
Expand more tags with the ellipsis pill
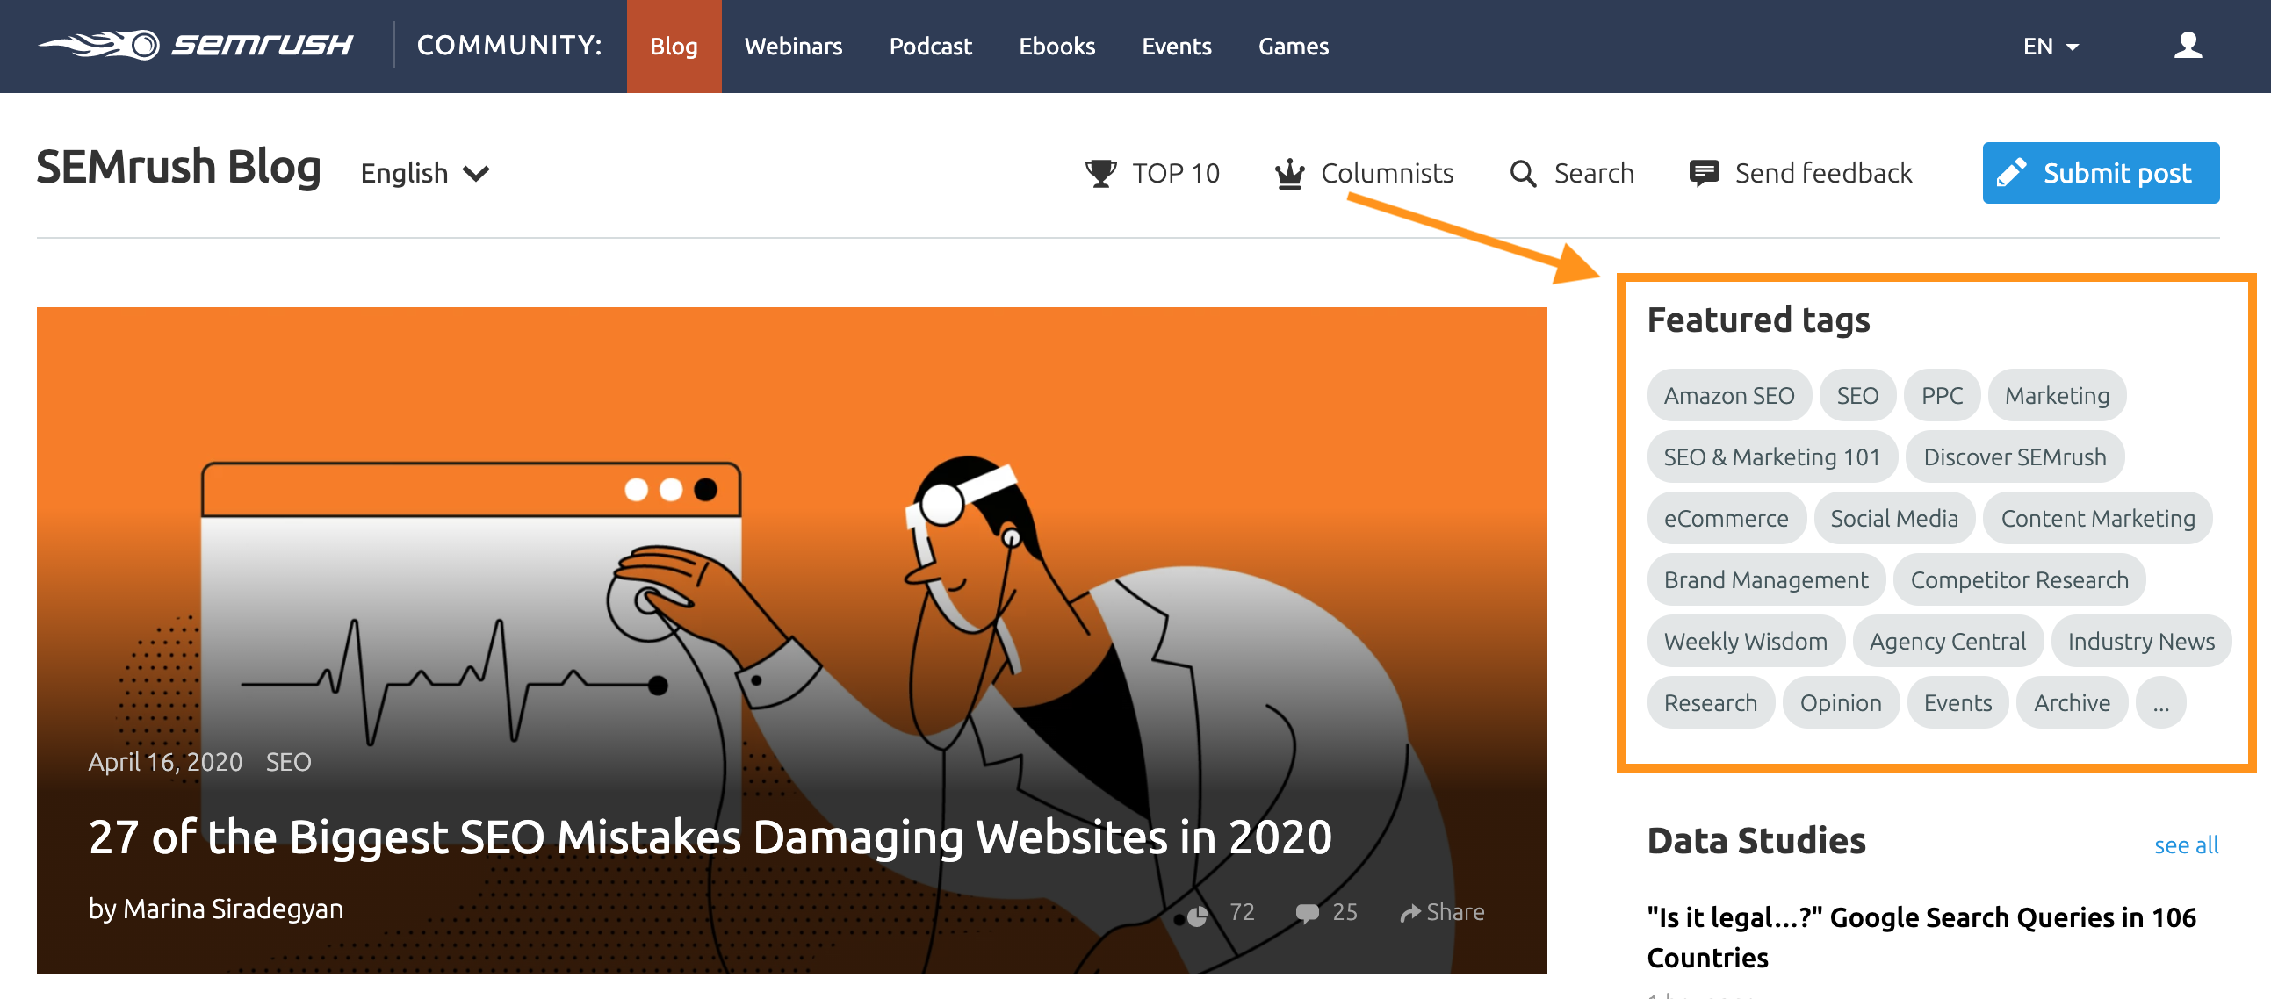[2160, 703]
